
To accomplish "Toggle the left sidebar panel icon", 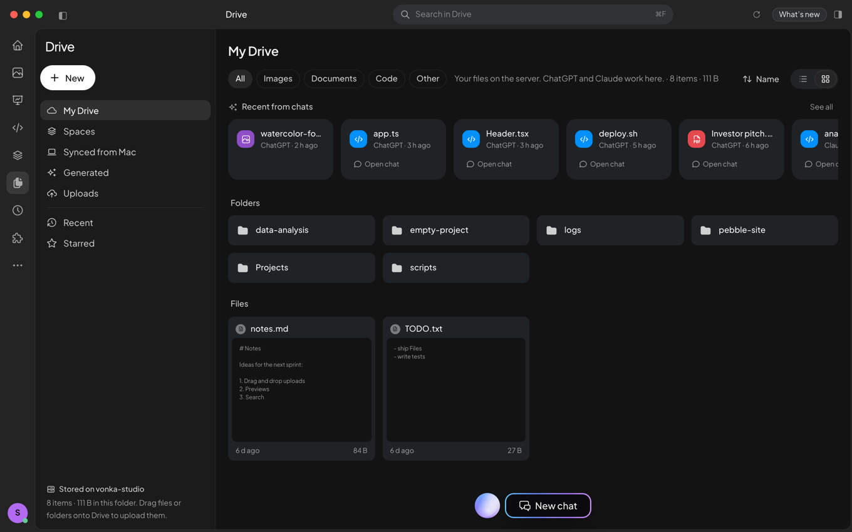I will [x=63, y=15].
